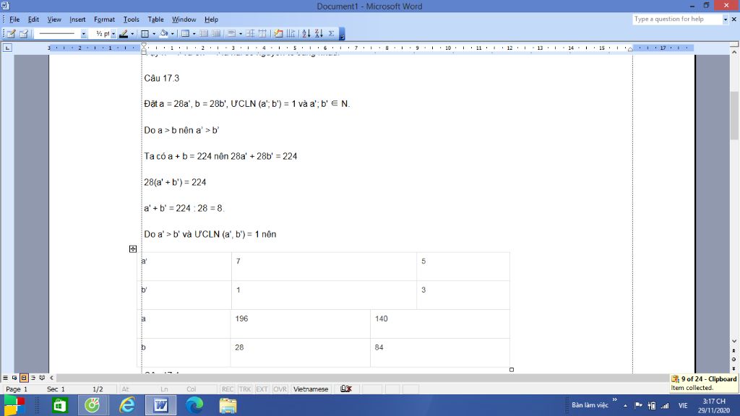Click the cell alignment icon
This screenshot has height=416, width=740.
click(x=232, y=33)
